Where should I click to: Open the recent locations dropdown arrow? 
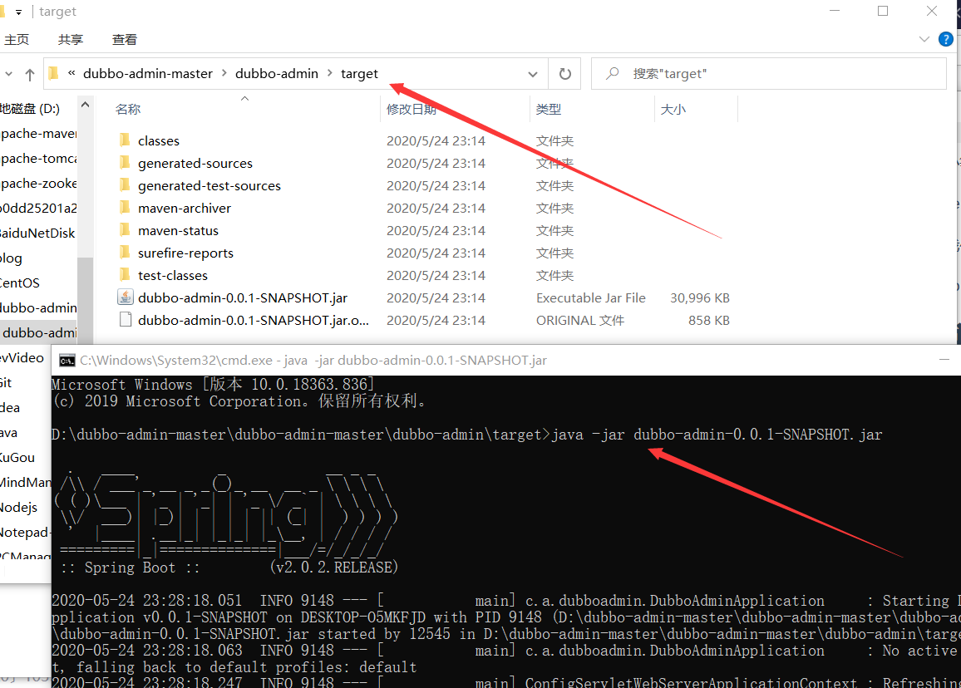click(x=8, y=74)
